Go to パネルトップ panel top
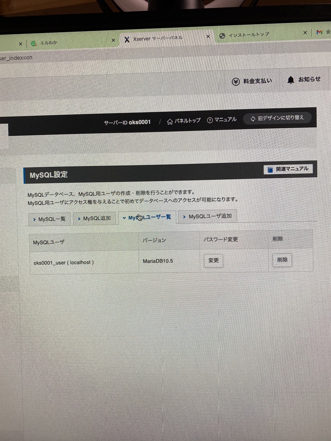331x441 pixels. pos(184,121)
